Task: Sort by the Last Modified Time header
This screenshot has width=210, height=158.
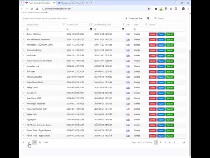Action: [x=102, y=25]
